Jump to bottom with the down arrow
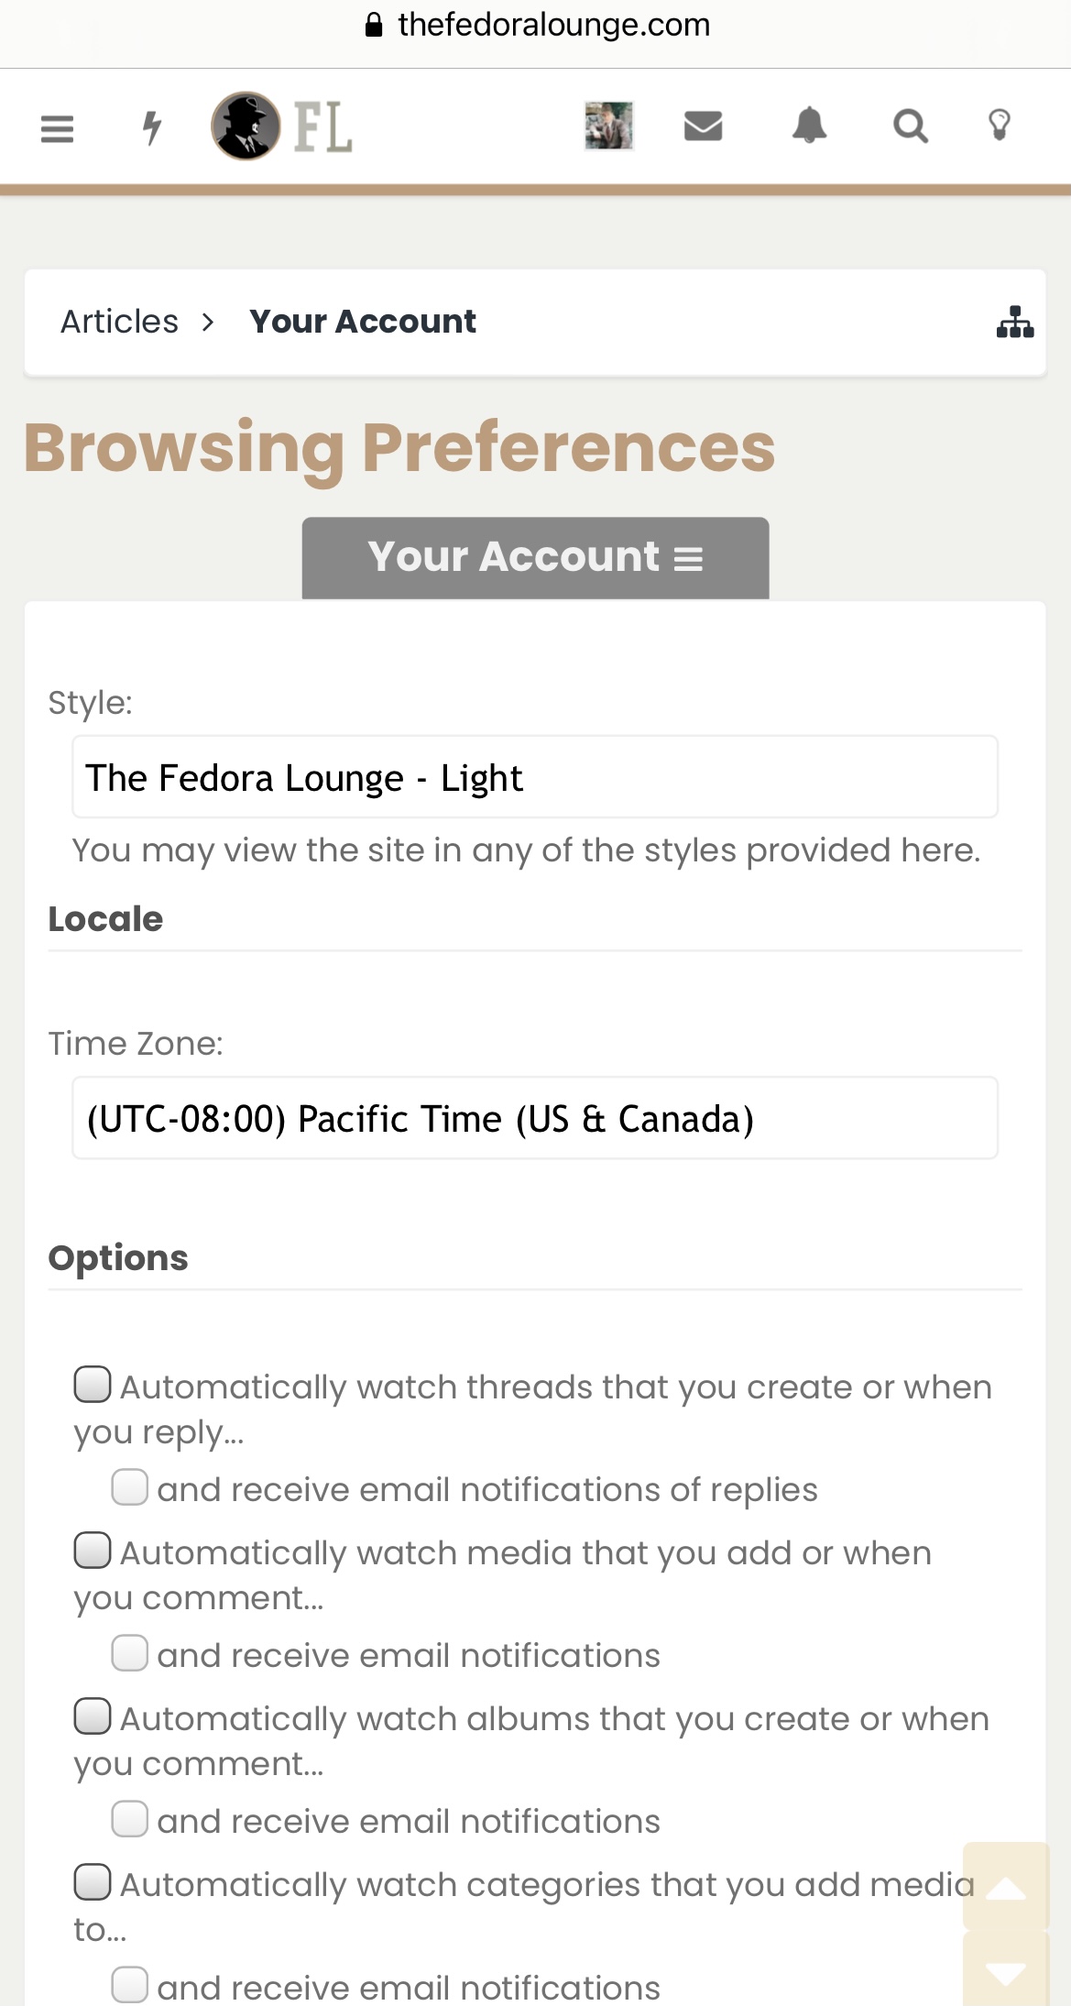The image size is (1071, 2006). [x=1006, y=1970]
